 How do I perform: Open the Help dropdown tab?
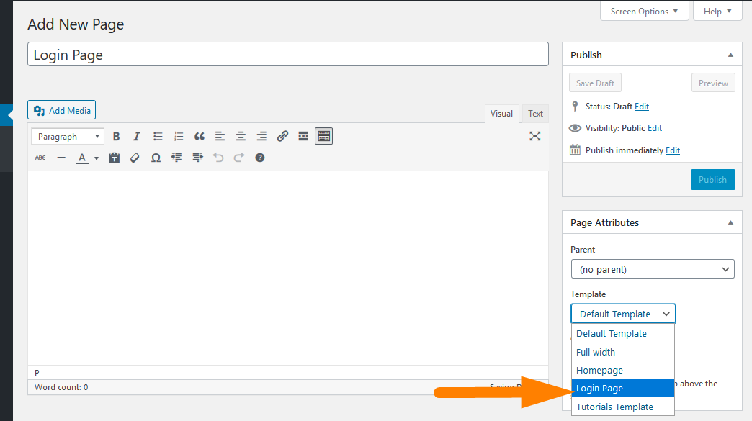pos(717,11)
